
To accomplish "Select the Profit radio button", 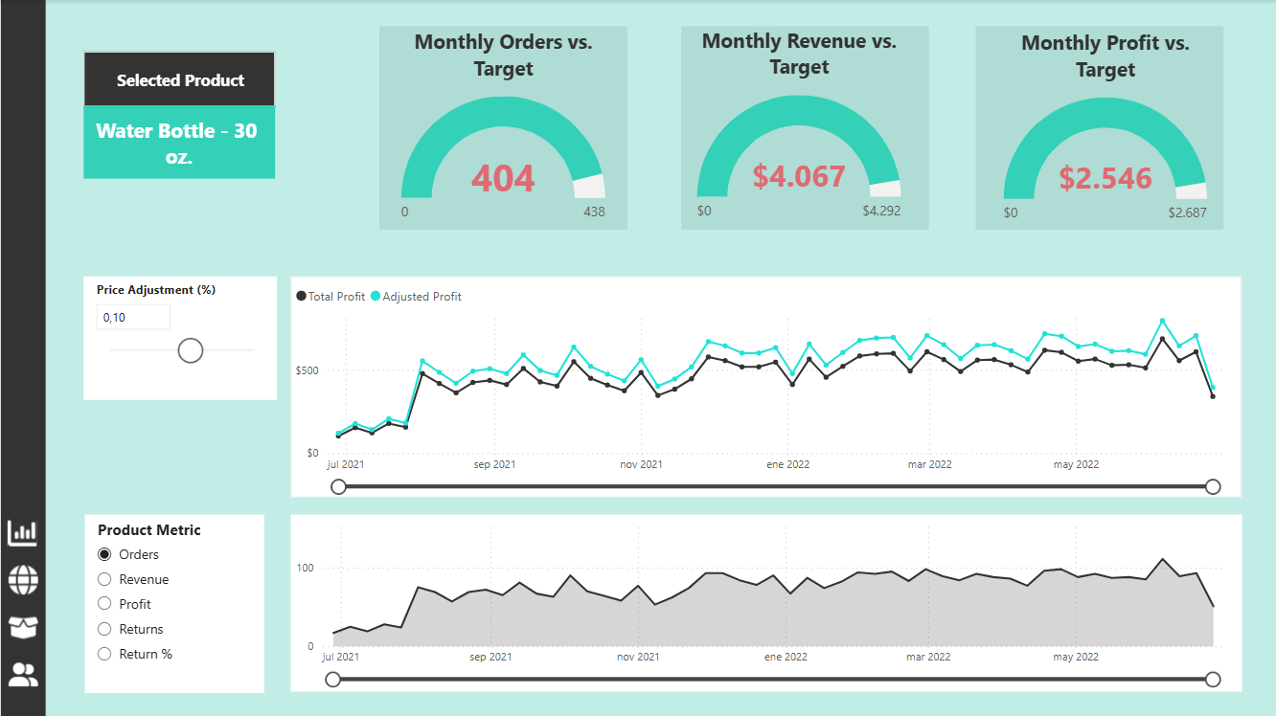I will [105, 604].
